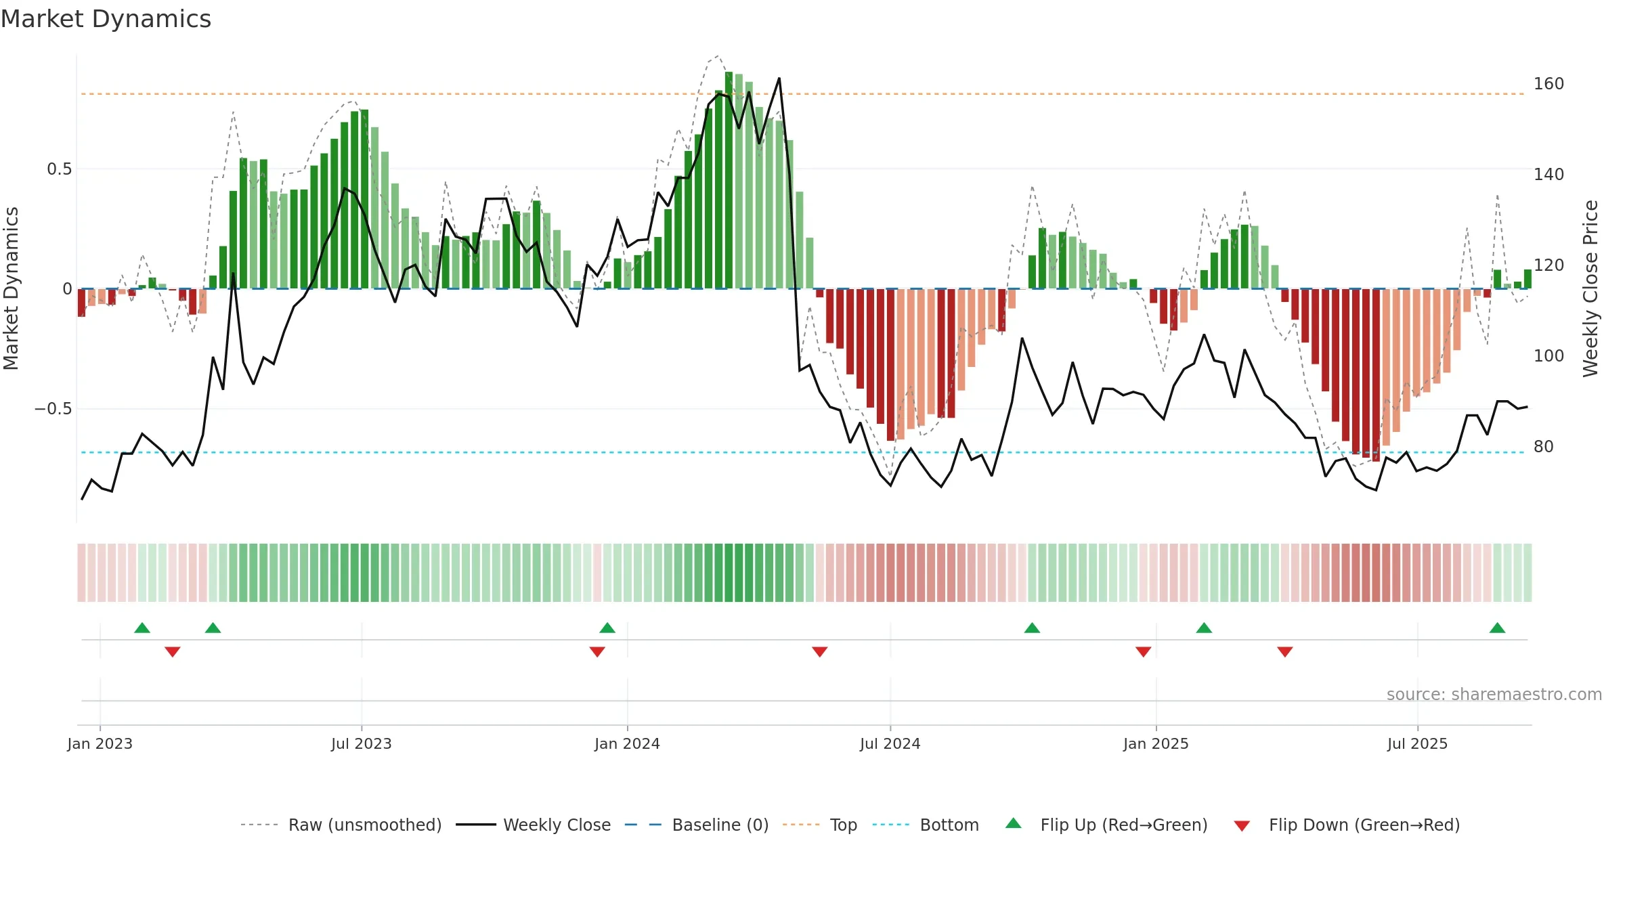Viewport: 1625px width, 914px height.
Task: Click the green Flip Up triangle in the legend
Action: (x=1013, y=823)
